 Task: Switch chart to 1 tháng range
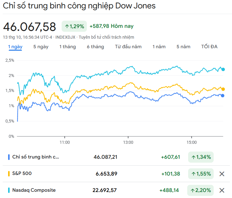point(68,47)
